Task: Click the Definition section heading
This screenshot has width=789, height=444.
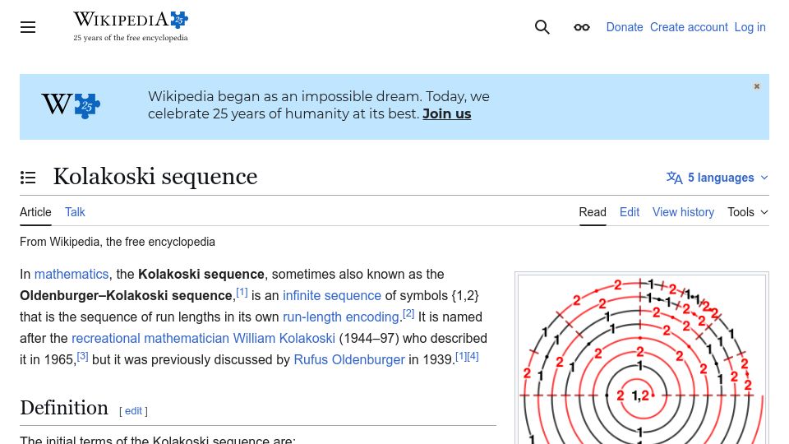Action: point(64,409)
